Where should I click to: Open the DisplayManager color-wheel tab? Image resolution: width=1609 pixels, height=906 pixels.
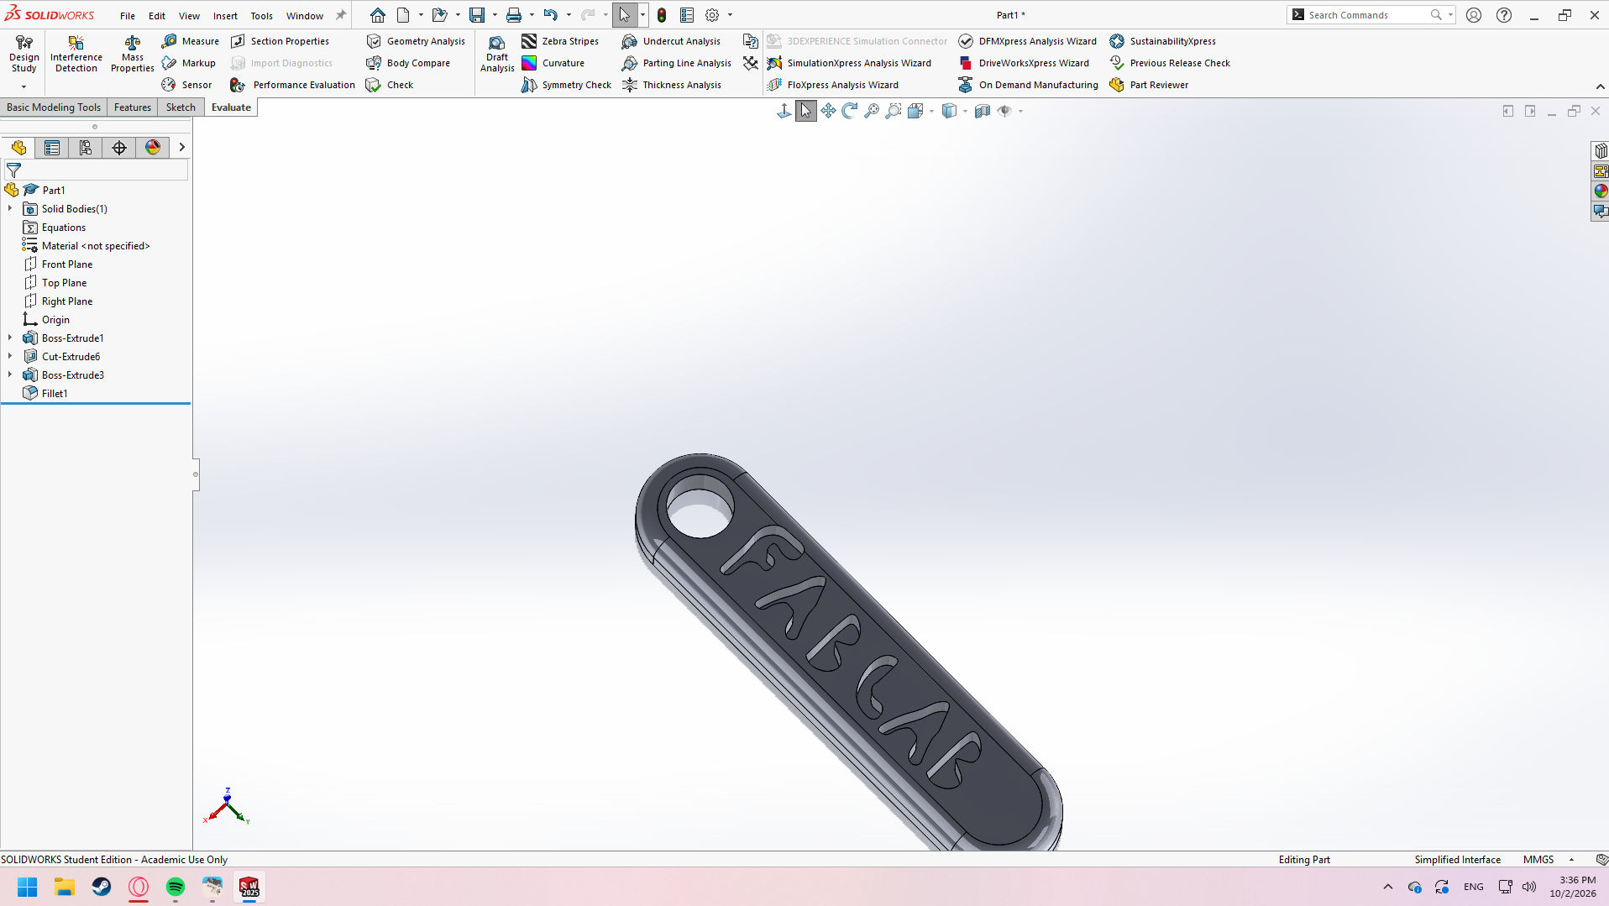tap(153, 148)
